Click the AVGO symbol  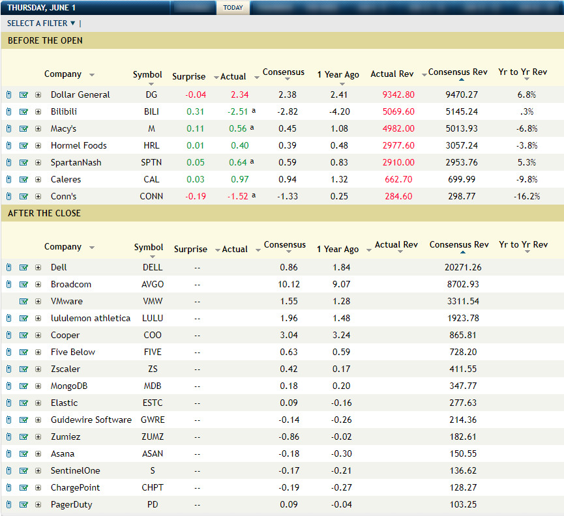point(153,284)
